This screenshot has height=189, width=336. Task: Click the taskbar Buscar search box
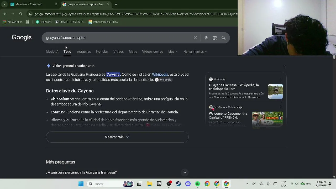coord(111,184)
